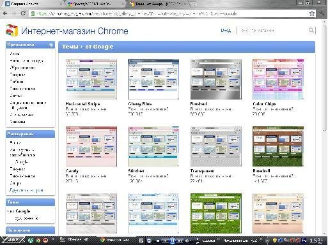This screenshot has width=328, height=245.
Task: Click the taskbar clock
Action: coord(316,241)
